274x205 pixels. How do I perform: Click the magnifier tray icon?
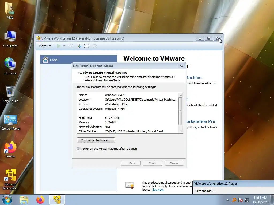[x=234, y=200]
